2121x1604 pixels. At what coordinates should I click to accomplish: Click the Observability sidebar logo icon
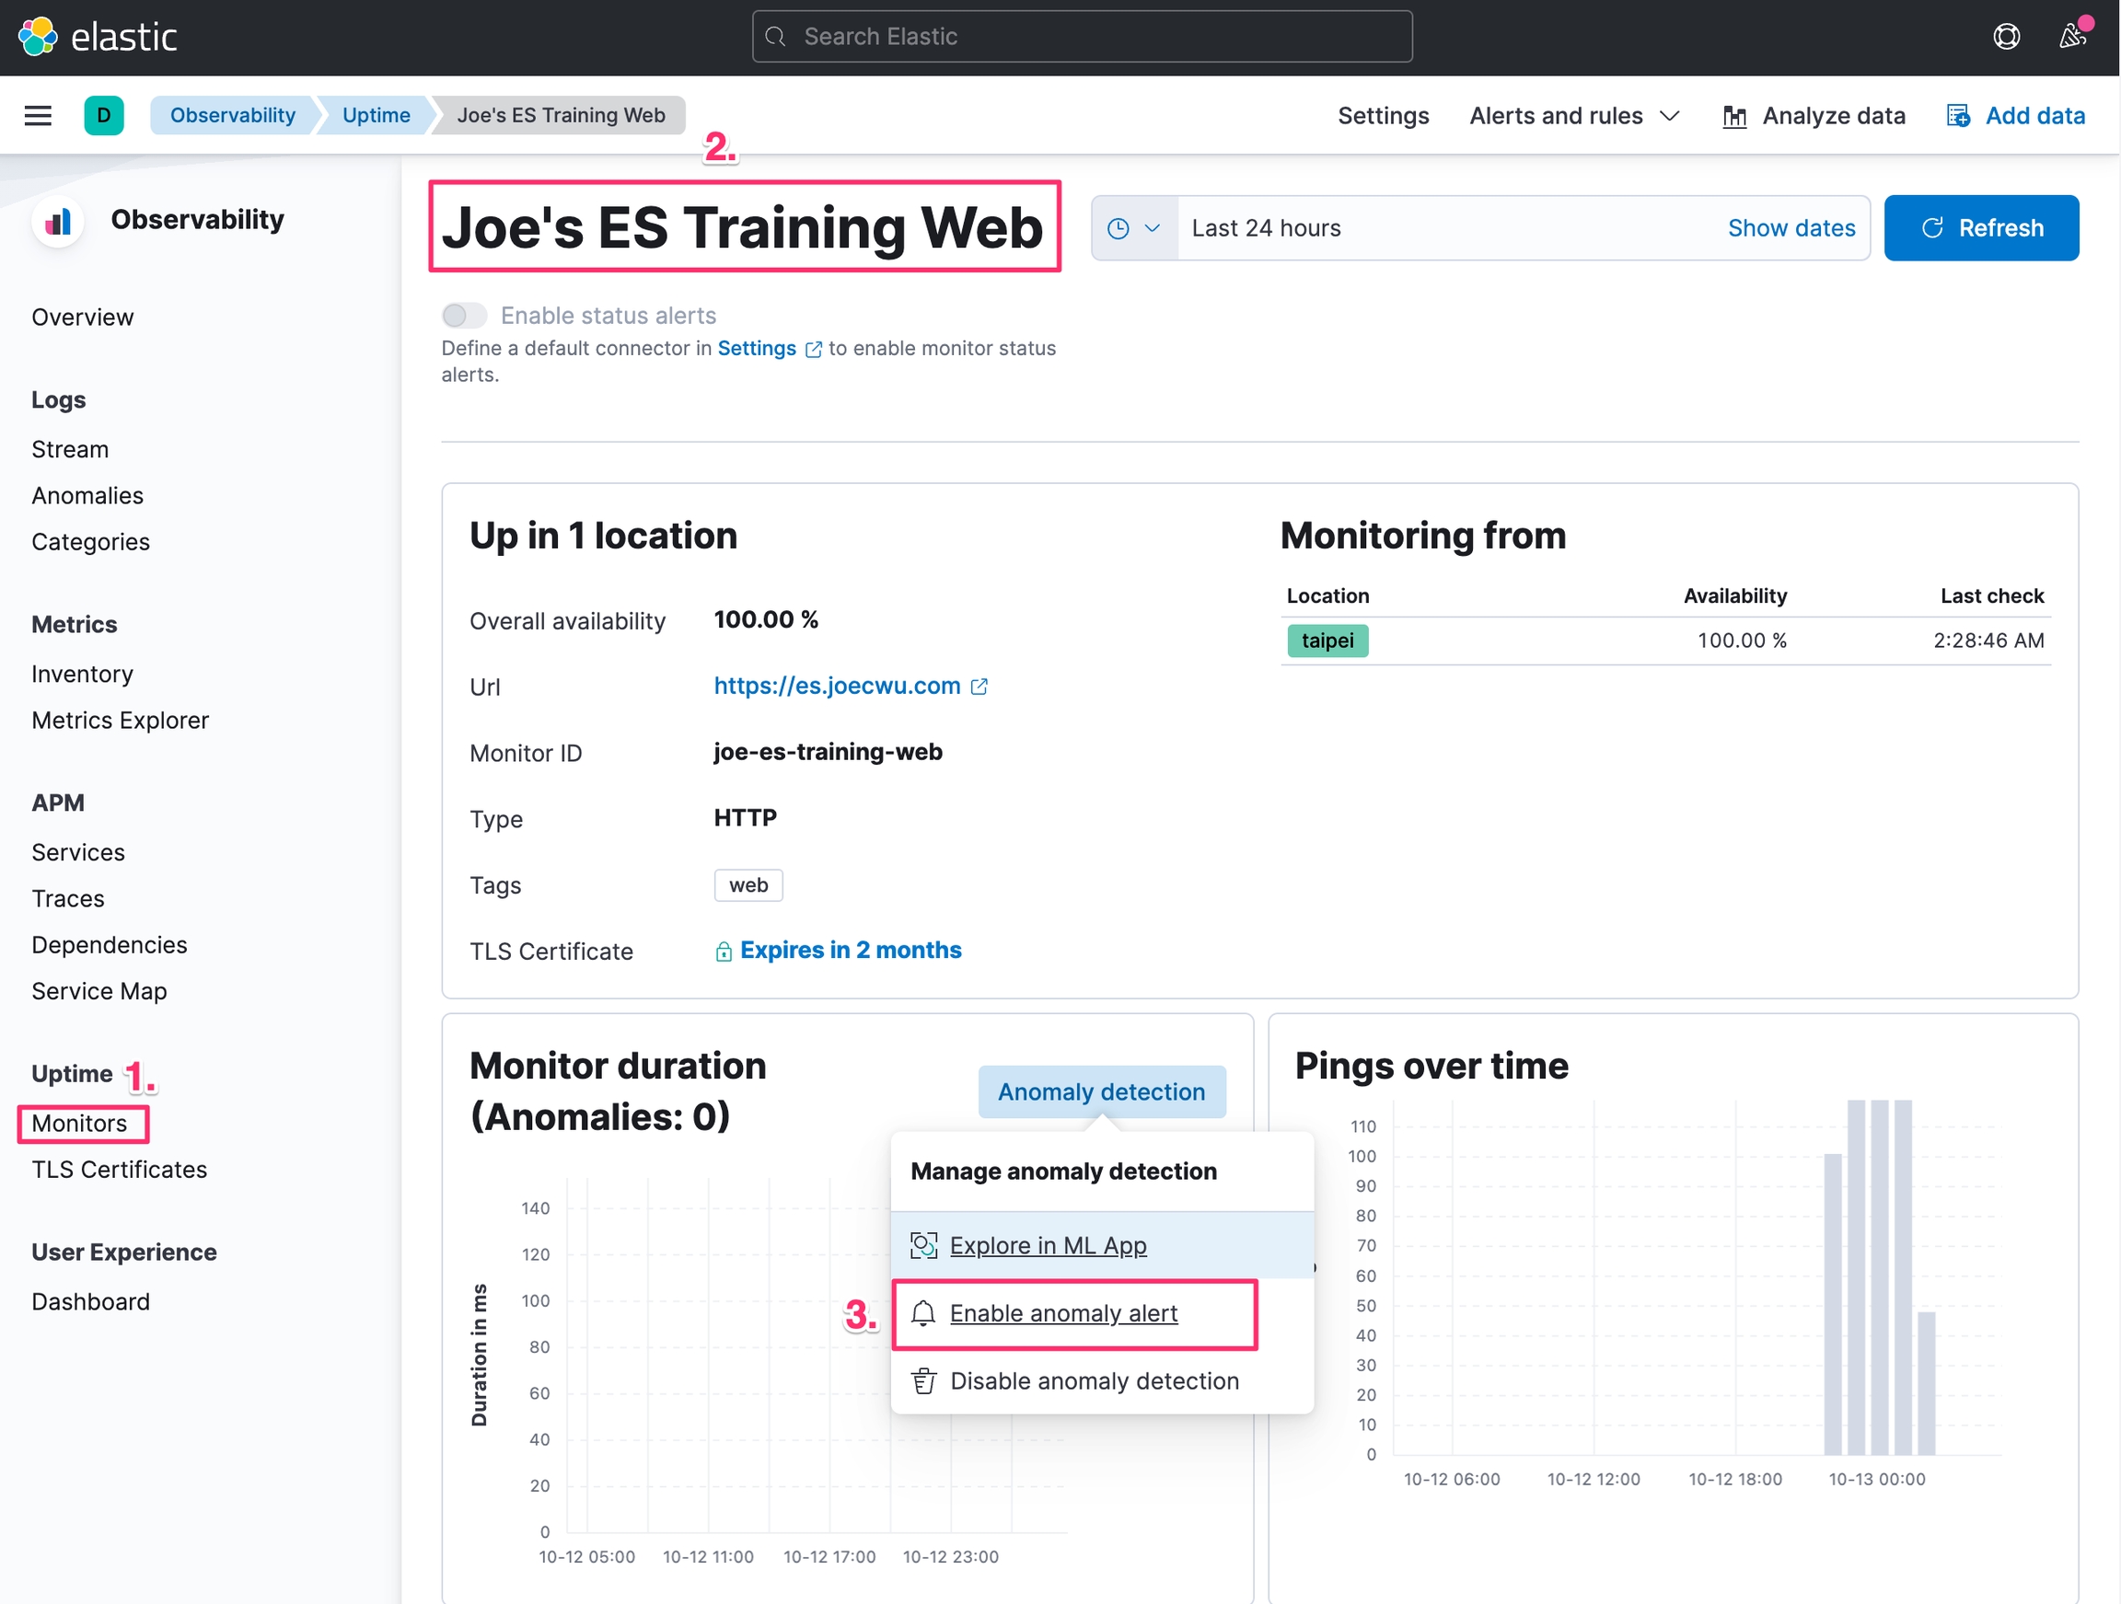point(59,222)
